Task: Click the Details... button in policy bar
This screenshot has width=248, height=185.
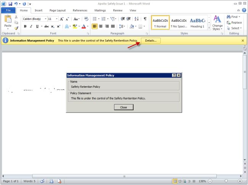Action: coord(151,41)
